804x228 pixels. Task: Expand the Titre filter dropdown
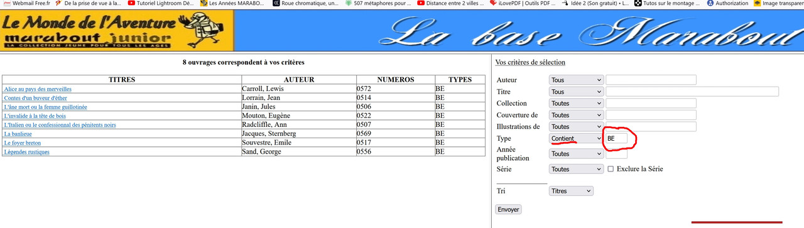(x=576, y=92)
